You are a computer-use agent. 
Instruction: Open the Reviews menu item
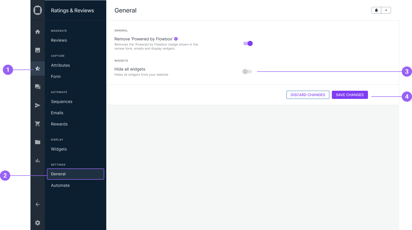click(x=59, y=40)
